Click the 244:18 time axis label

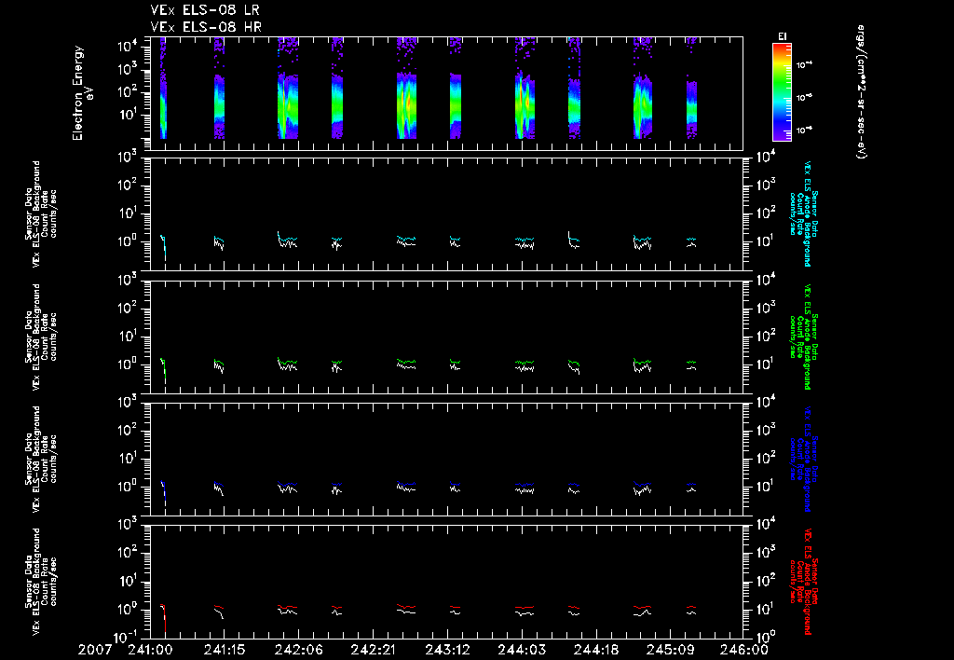(595, 650)
